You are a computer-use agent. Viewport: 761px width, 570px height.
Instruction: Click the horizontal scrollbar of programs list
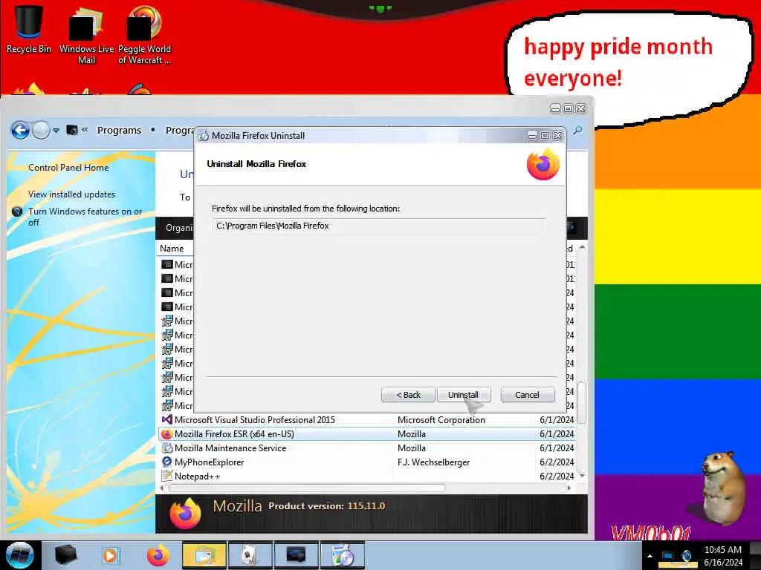pos(307,488)
